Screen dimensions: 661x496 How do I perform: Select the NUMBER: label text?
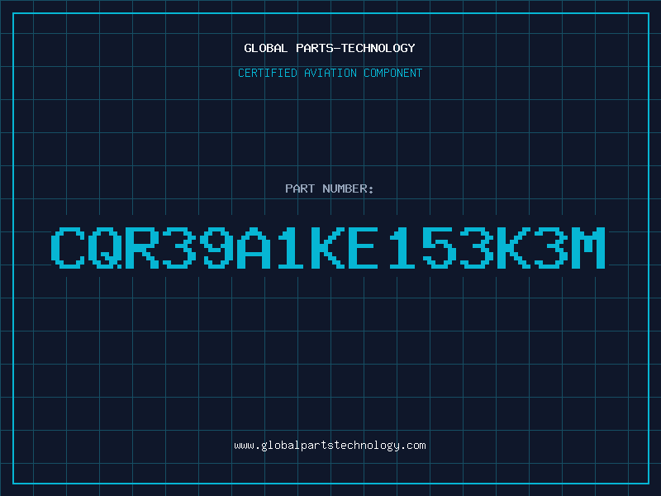tap(348, 188)
